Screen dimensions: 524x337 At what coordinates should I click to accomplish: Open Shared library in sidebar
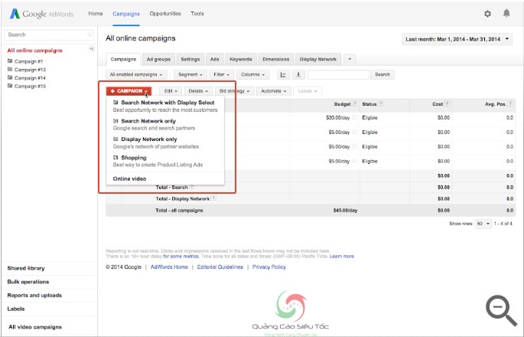[x=26, y=268]
